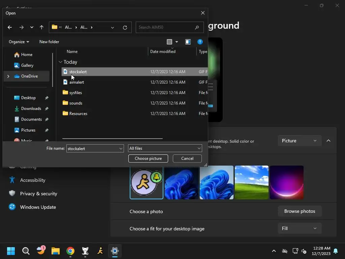Click pin icon beside Documents
345x259 pixels.
pyautogui.click(x=46, y=119)
